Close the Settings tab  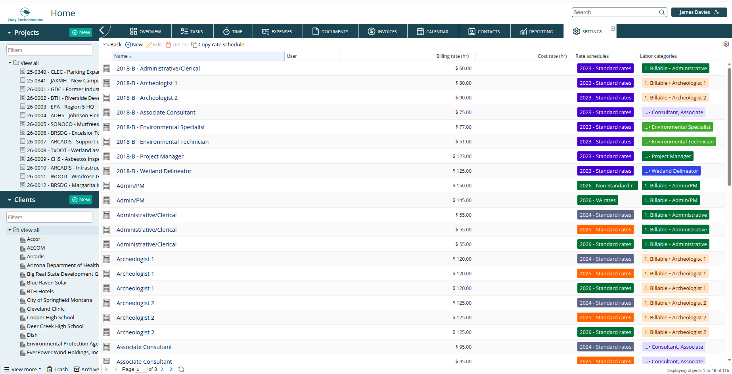[x=613, y=29]
